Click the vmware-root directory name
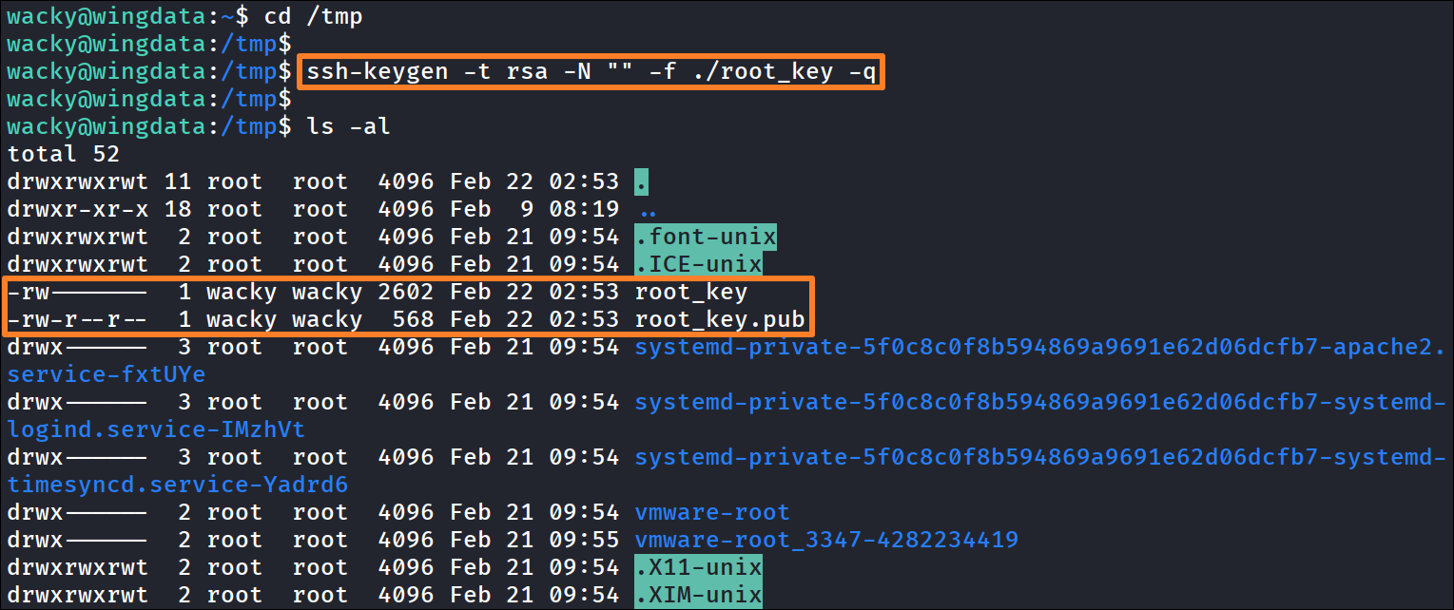The image size is (1454, 610). coord(712,513)
